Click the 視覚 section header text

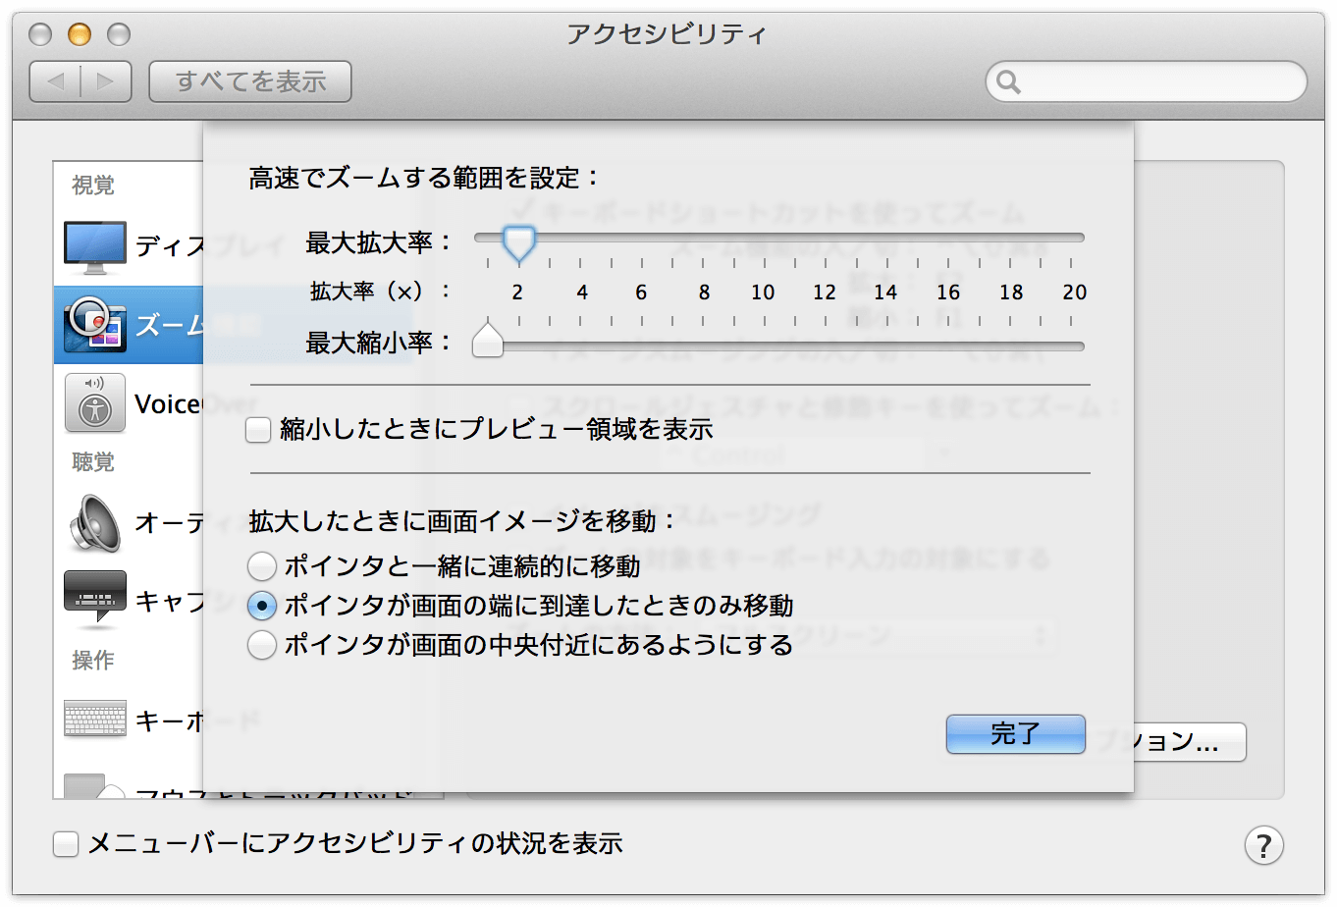(93, 186)
